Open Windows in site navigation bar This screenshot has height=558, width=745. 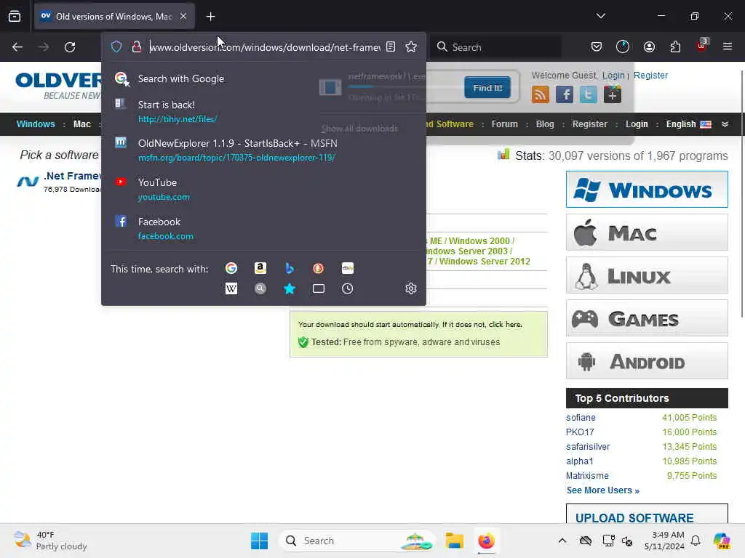coord(36,124)
